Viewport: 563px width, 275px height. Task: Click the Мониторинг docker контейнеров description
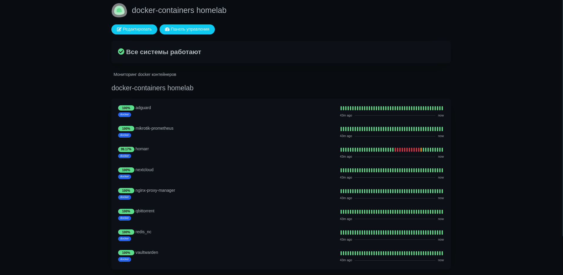(x=145, y=74)
